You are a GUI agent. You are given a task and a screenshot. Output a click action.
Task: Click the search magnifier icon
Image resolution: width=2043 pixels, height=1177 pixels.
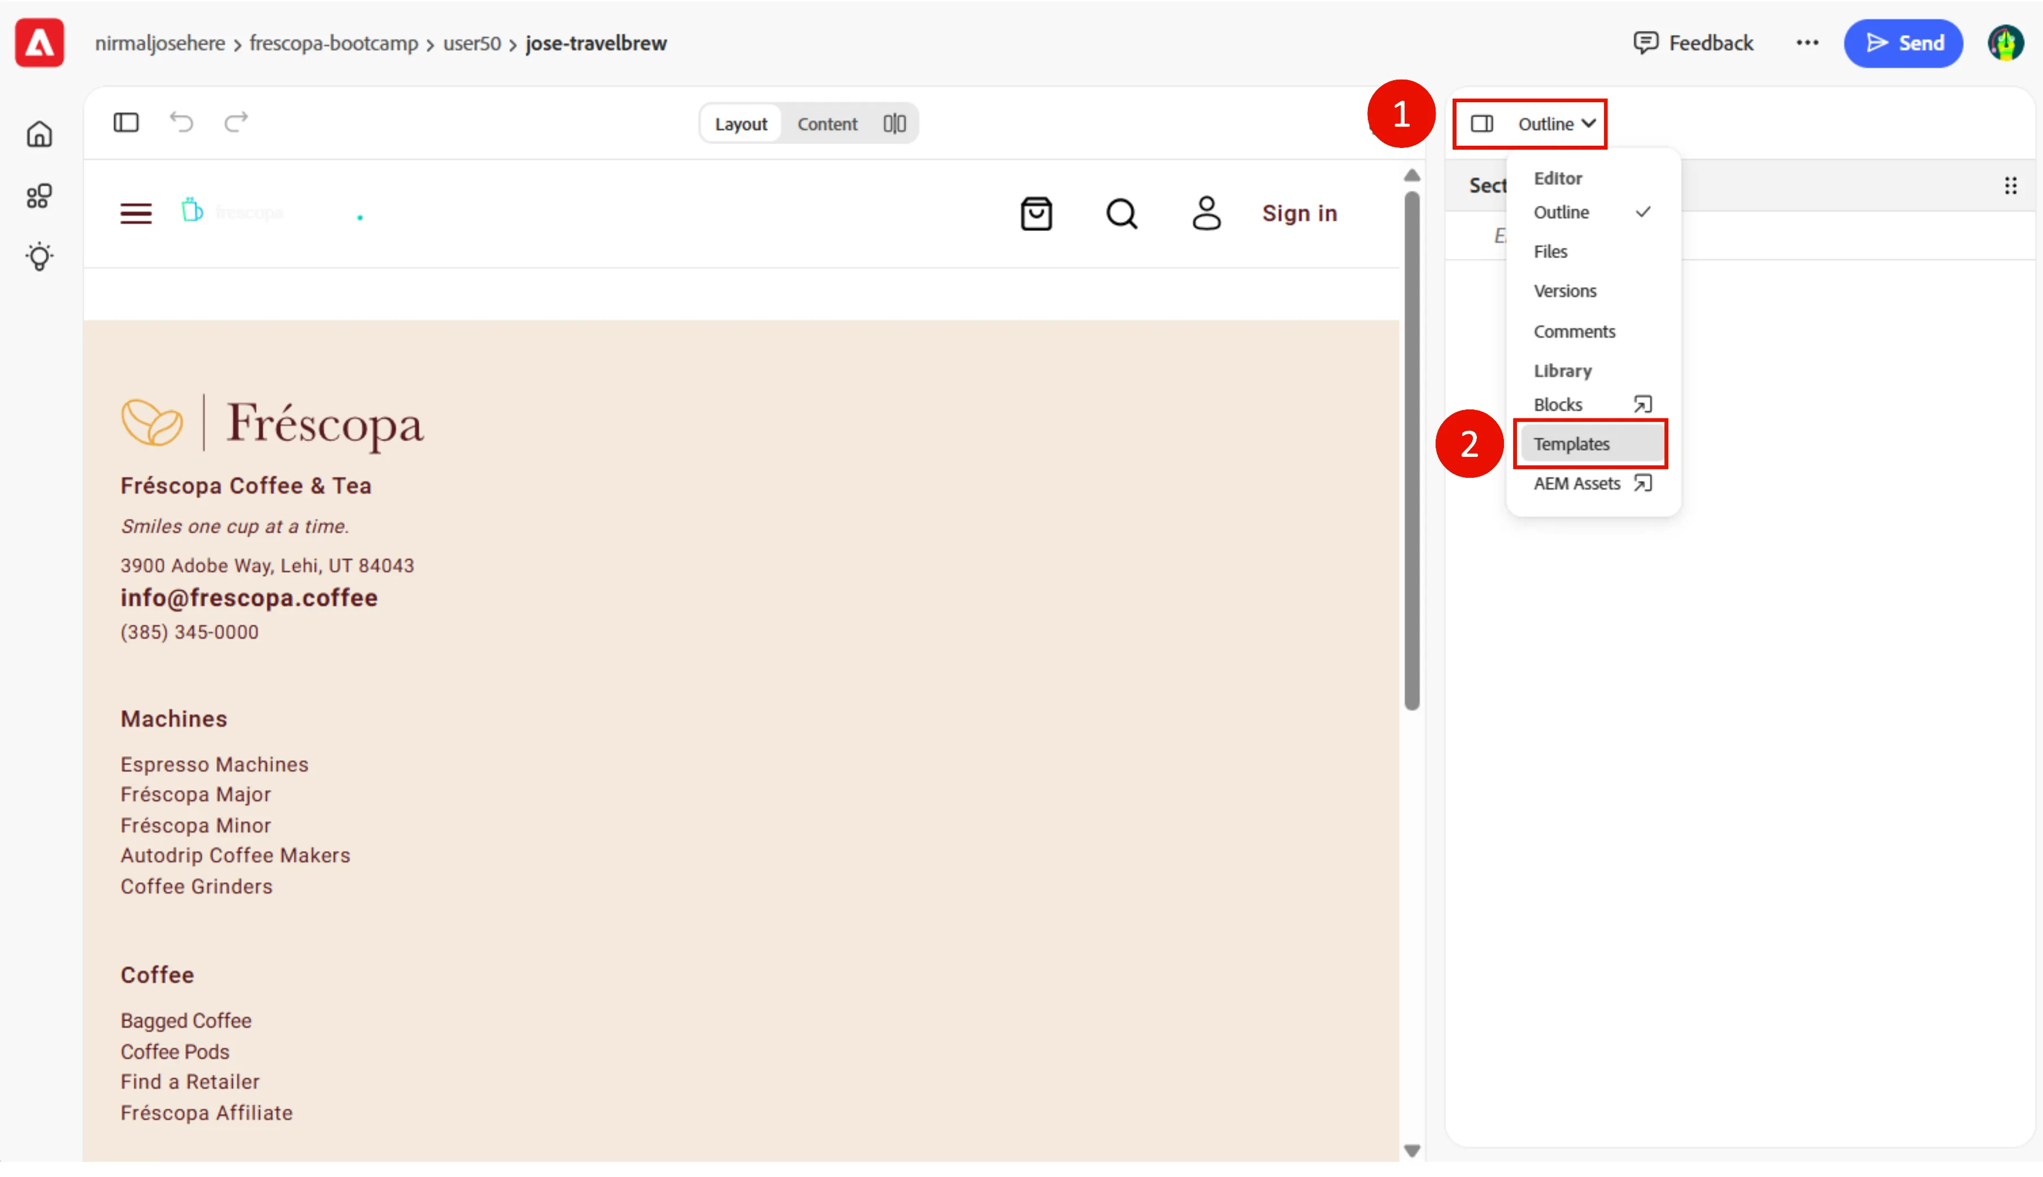pos(1122,213)
